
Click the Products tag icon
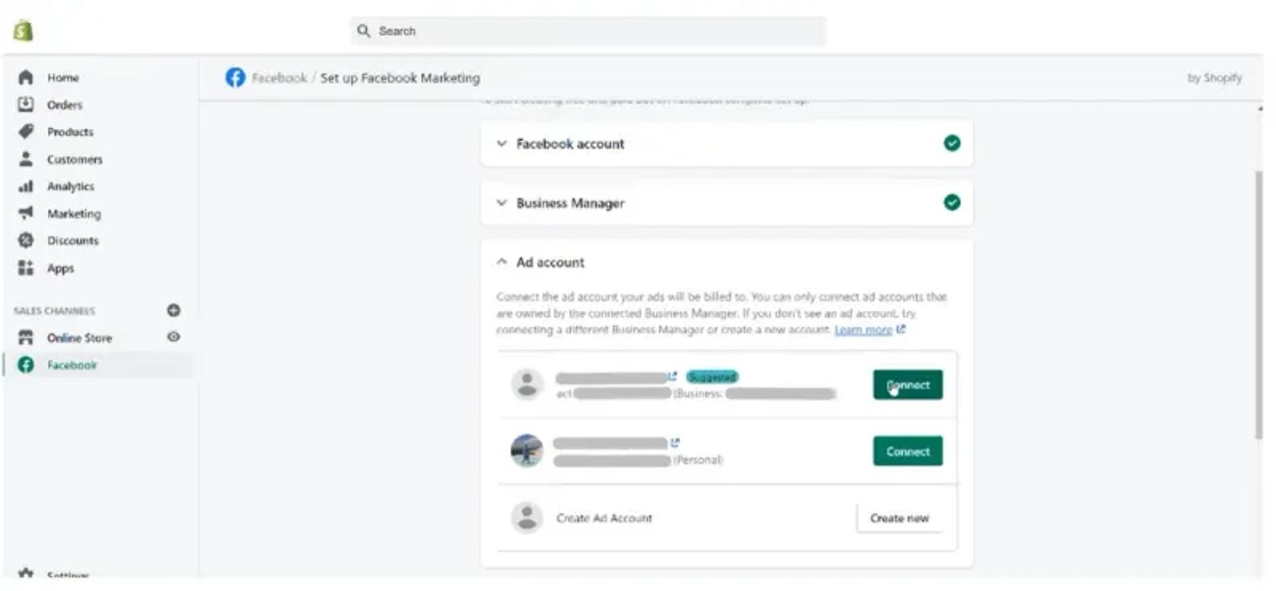click(26, 131)
